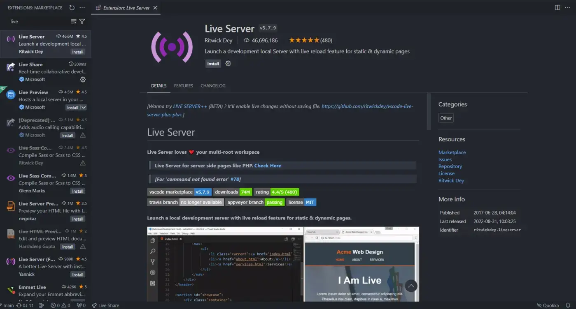Switch to the DETAILS tab
Viewport: 576px width, 309px height.
point(159,85)
